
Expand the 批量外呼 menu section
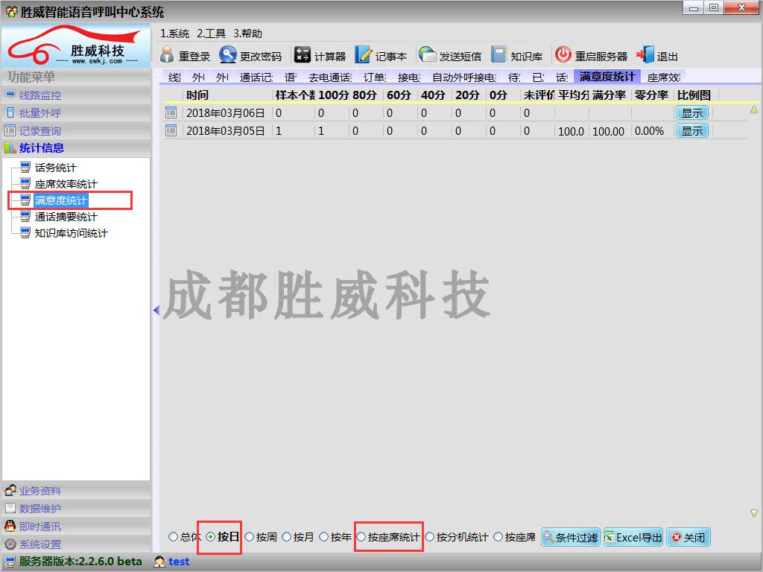pos(76,113)
